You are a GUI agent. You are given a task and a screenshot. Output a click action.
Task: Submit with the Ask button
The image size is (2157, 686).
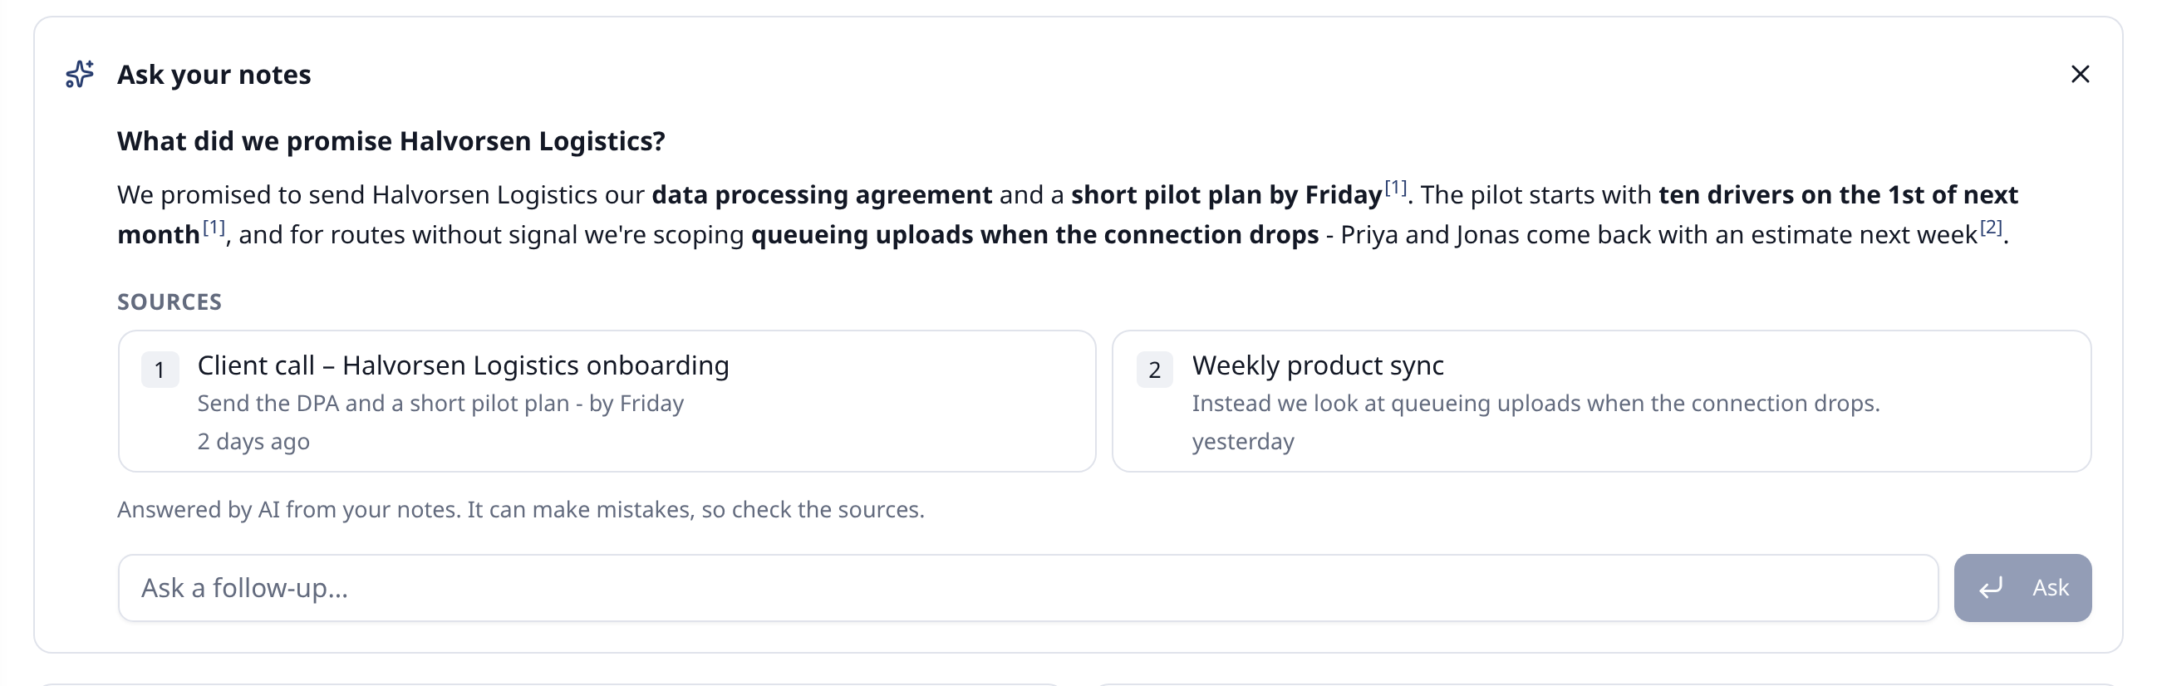click(x=2023, y=588)
